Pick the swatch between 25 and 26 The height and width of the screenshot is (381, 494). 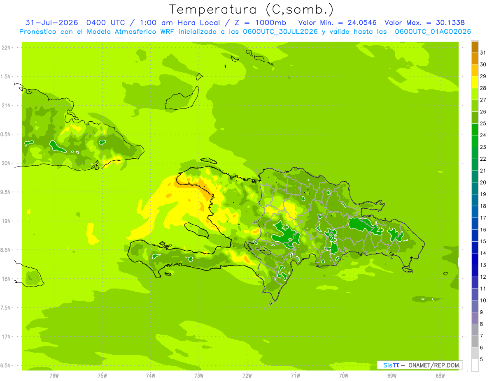tap(475, 118)
